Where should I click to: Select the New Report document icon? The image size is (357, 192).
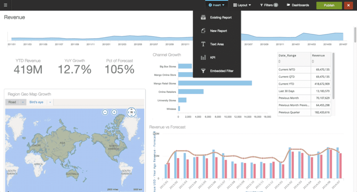coord(203,31)
